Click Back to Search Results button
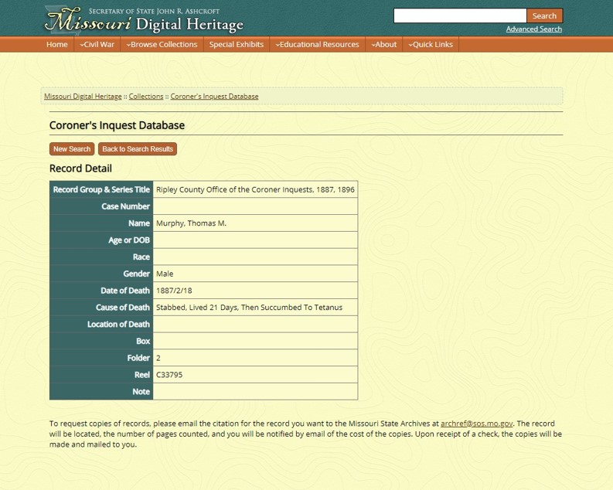Screen dimensions: 613x490 [138, 149]
